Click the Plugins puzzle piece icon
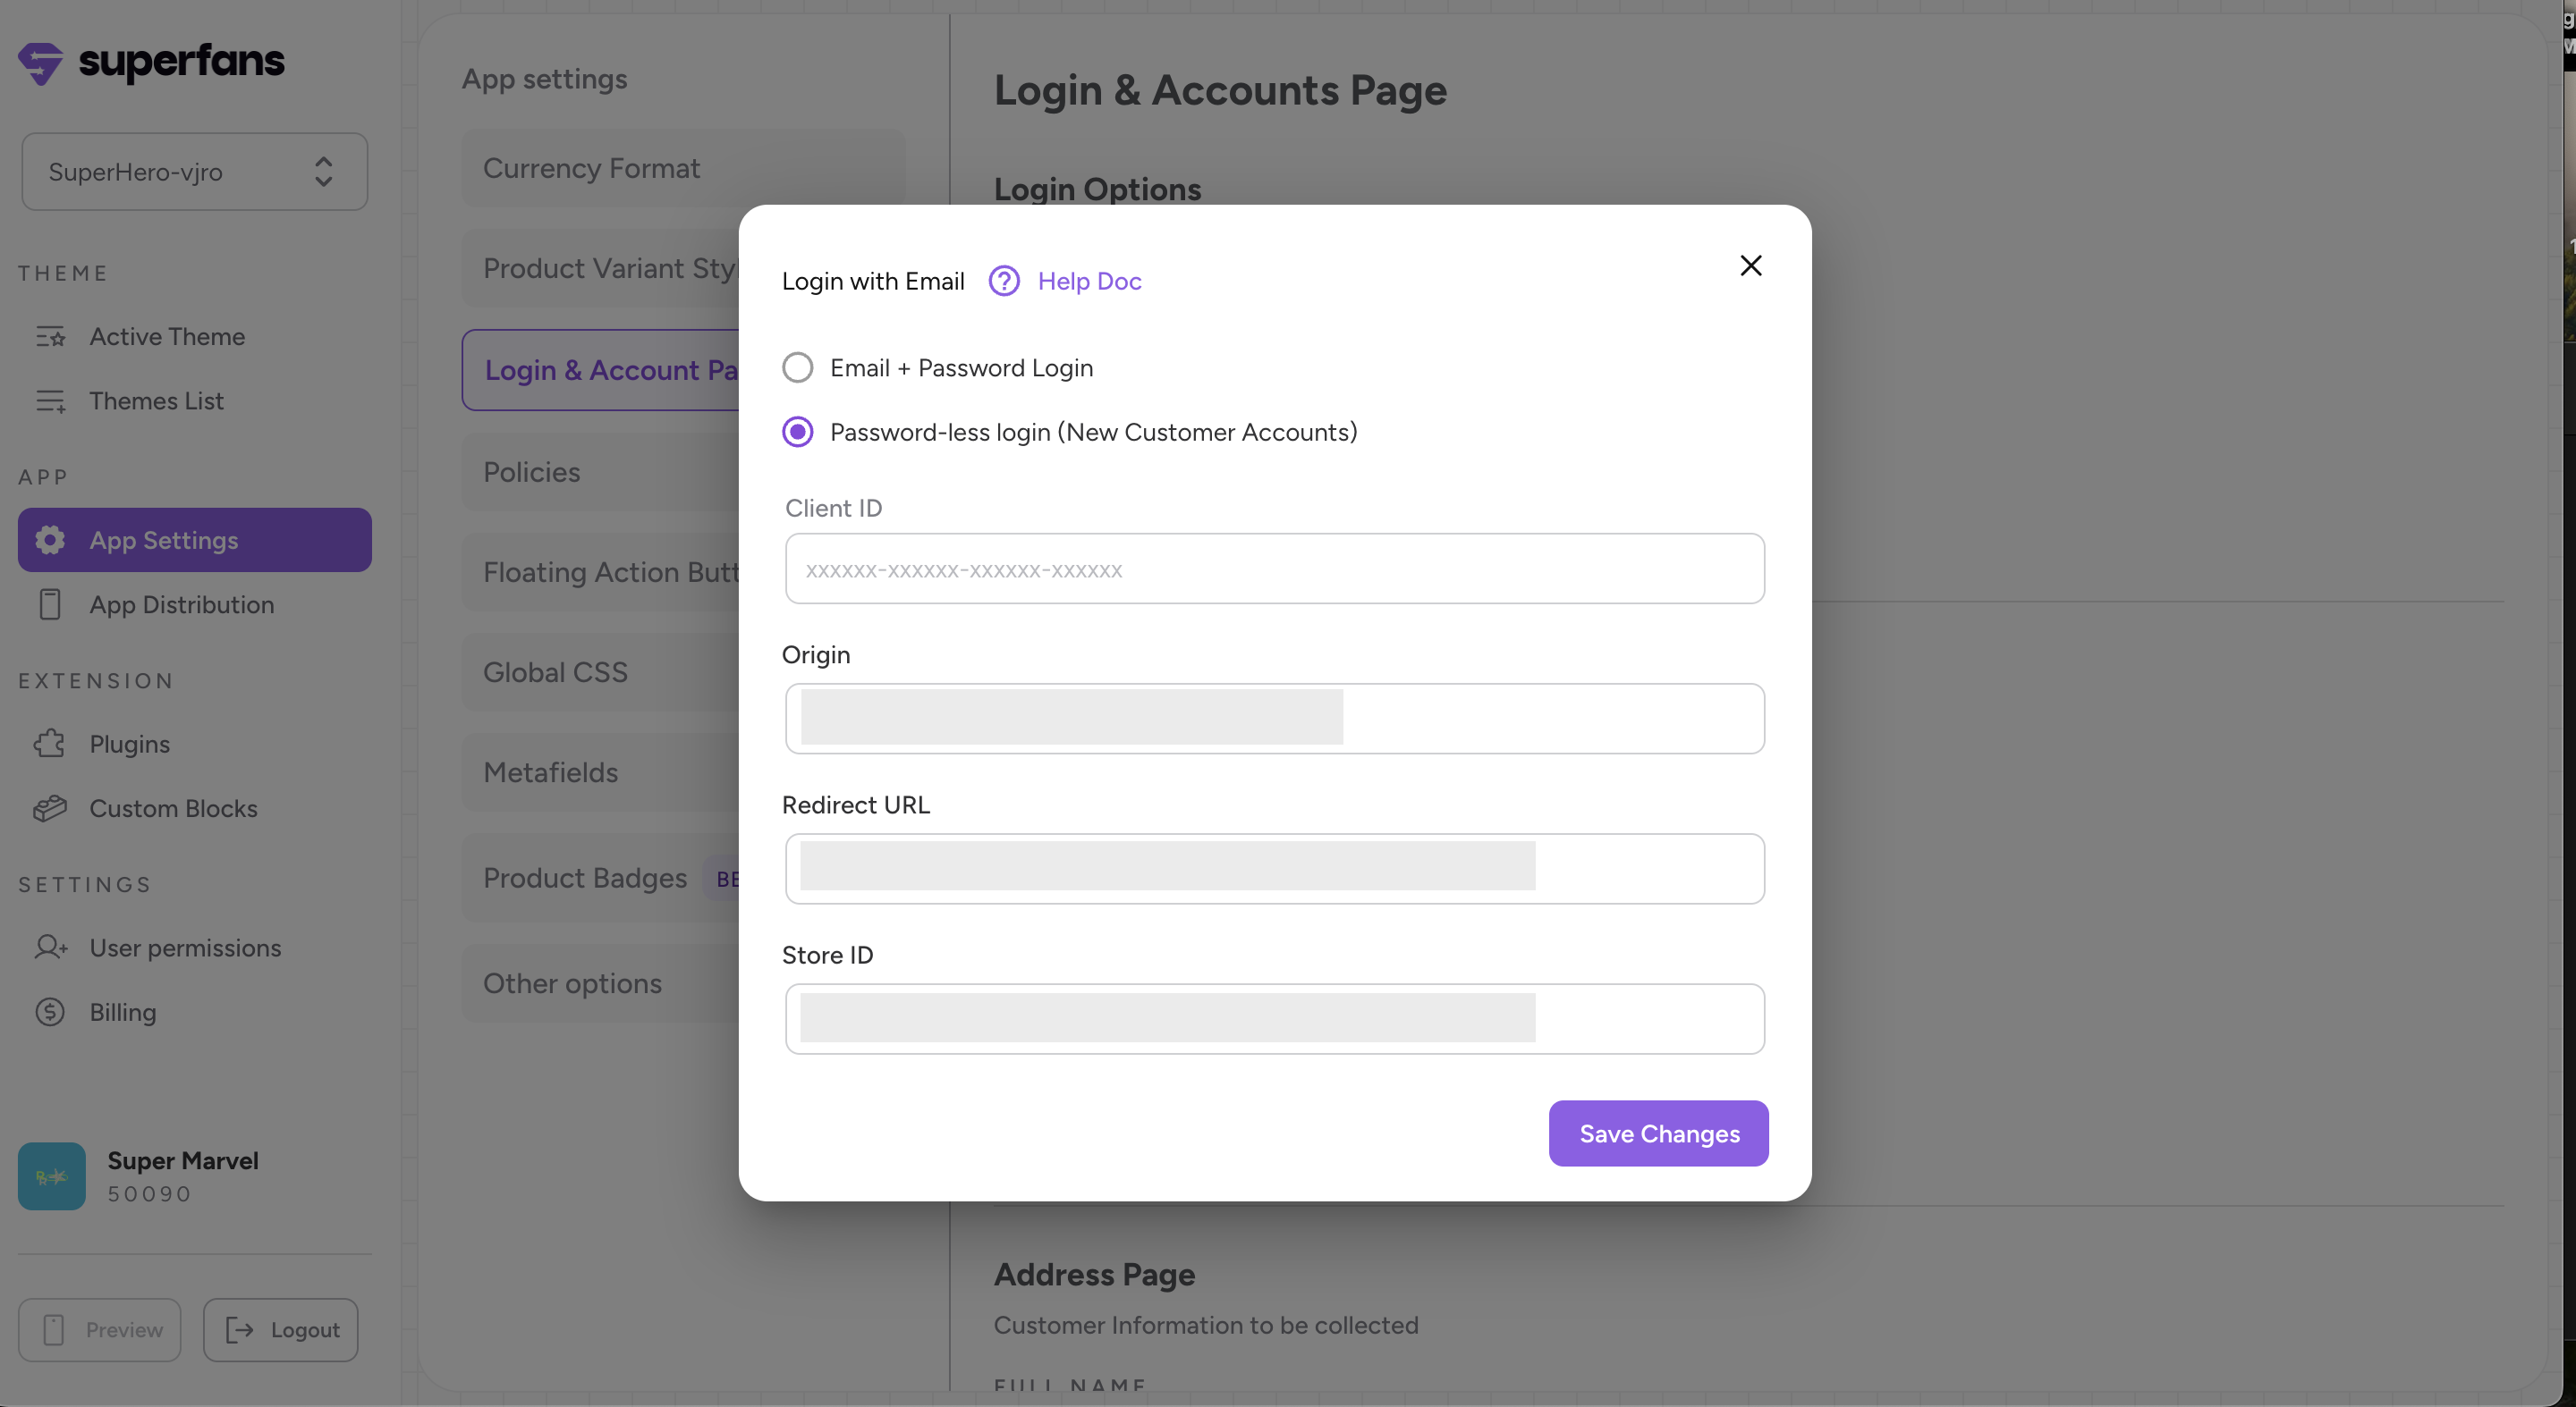This screenshot has height=1407, width=2576. click(x=50, y=744)
